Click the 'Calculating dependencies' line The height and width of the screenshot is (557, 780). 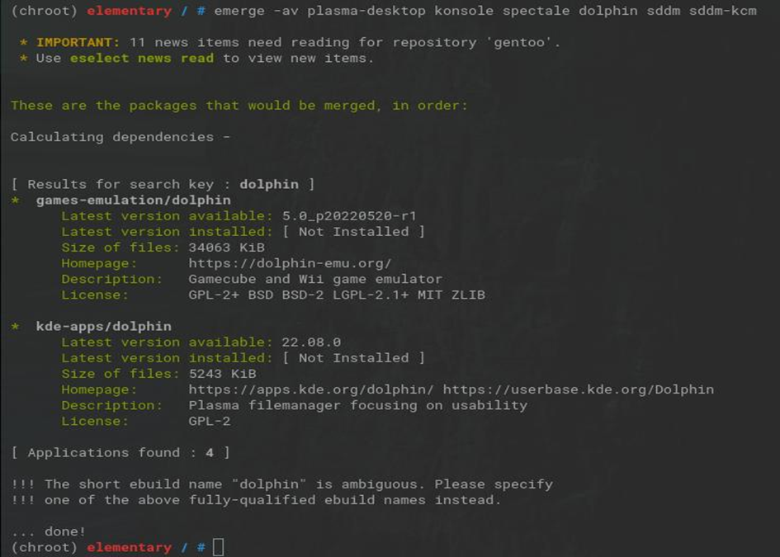point(120,137)
